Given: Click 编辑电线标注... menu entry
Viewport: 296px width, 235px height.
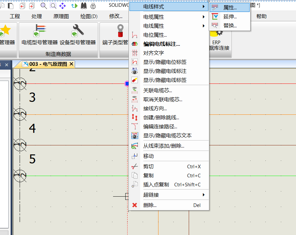Looking at the screenshot, I should coord(161,44).
